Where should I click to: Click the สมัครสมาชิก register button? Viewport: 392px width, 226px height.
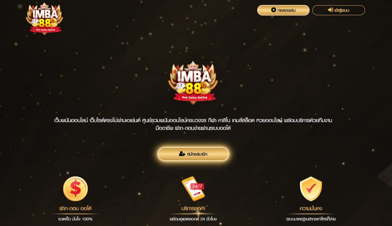point(193,154)
